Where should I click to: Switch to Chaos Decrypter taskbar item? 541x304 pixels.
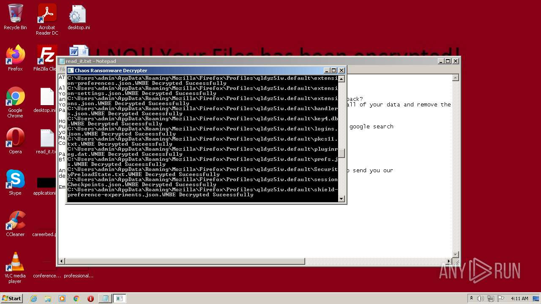pos(120,299)
